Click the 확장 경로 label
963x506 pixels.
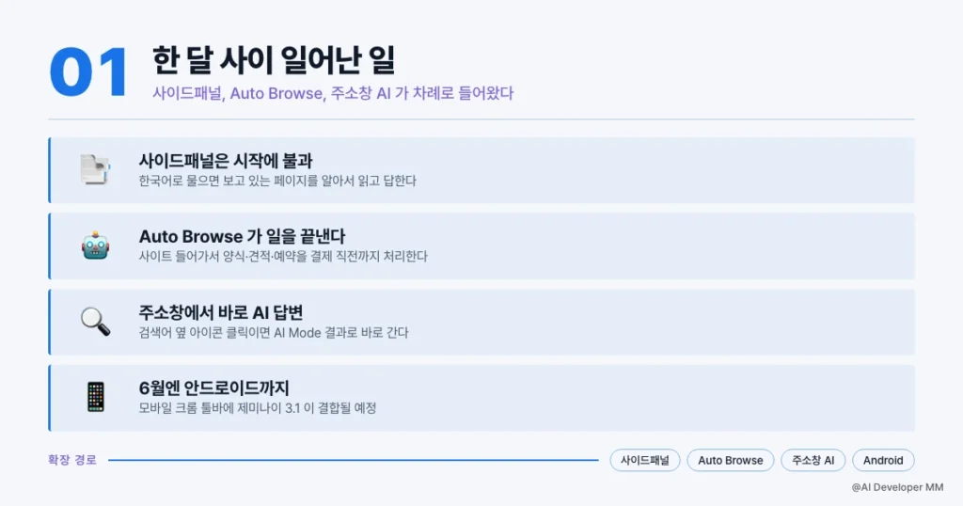click(x=72, y=460)
